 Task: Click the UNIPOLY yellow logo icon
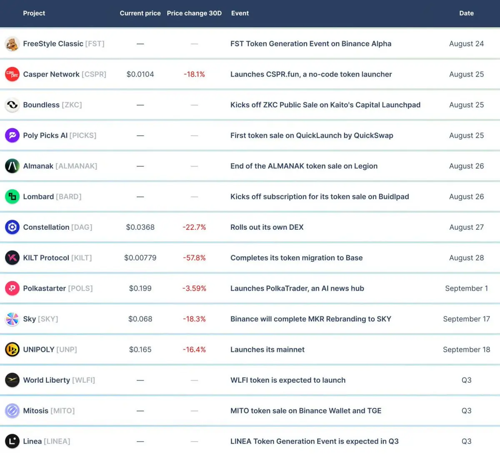click(12, 350)
